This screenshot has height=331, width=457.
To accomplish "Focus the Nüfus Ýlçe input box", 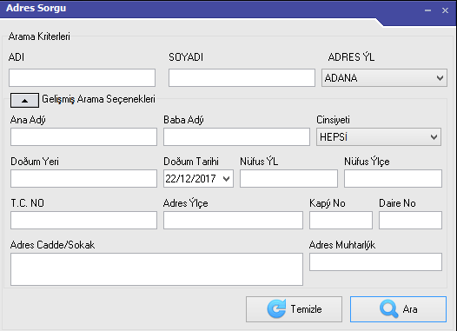I will [x=393, y=178].
